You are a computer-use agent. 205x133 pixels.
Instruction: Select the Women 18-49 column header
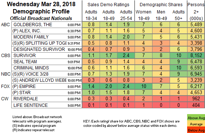point(143,15)
